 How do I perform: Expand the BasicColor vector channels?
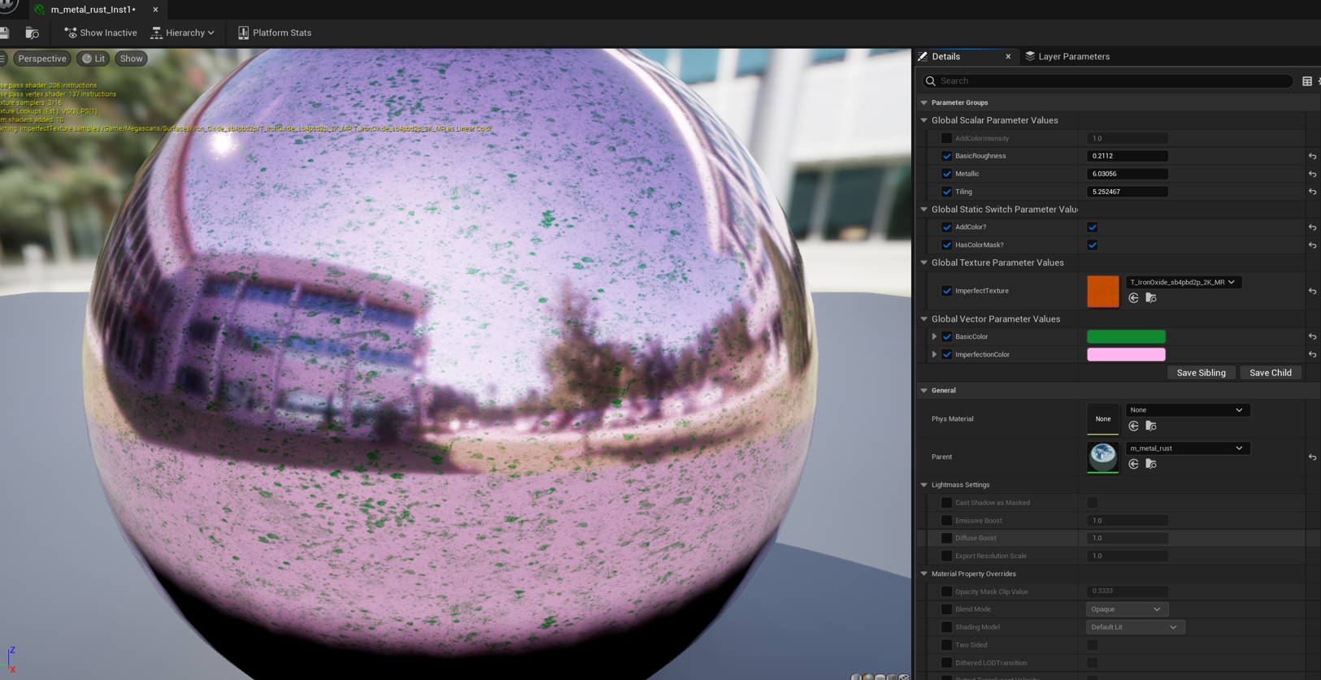[x=934, y=336]
